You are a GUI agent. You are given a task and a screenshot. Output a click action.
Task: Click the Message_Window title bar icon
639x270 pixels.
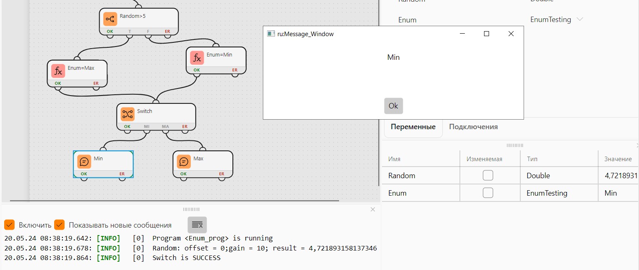pyautogui.click(x=271, y=34)
